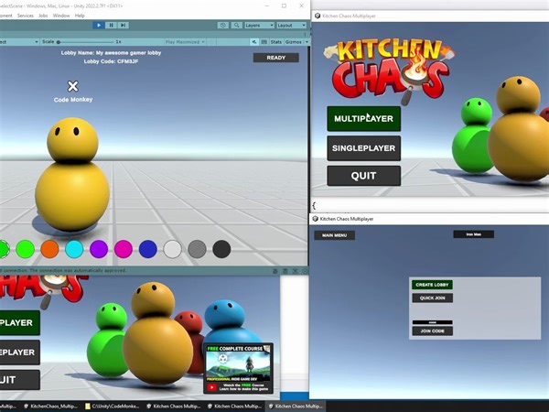549x412 pixels.
Task: Click MULTIPLAYER in the upper Kitchen Chaos window
Action: tap(364, 119)
